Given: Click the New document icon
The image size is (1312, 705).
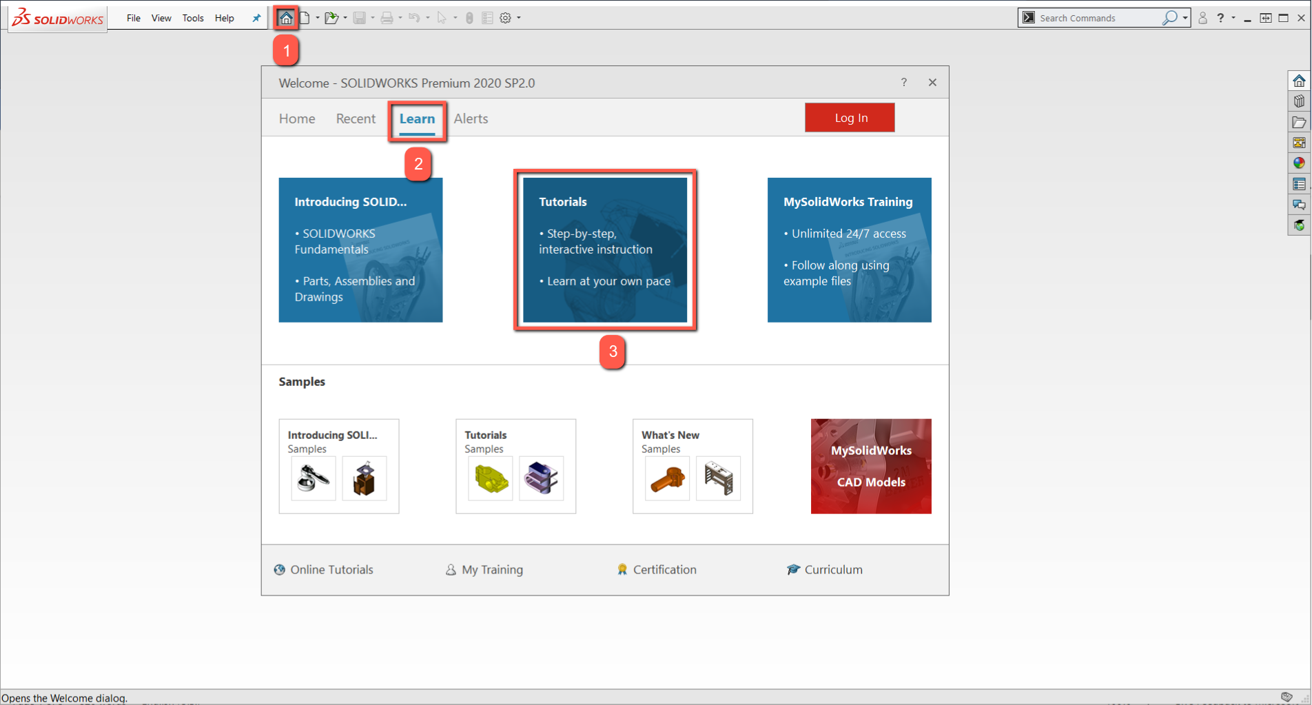Looking at the screenshot, I should (305, 18).
